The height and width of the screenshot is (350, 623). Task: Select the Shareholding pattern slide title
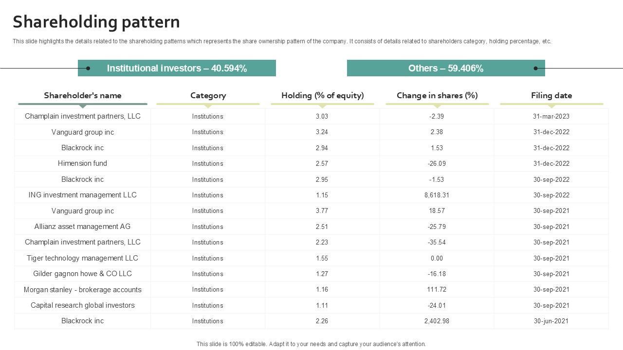pyautogui.click(x=96, y=22)
